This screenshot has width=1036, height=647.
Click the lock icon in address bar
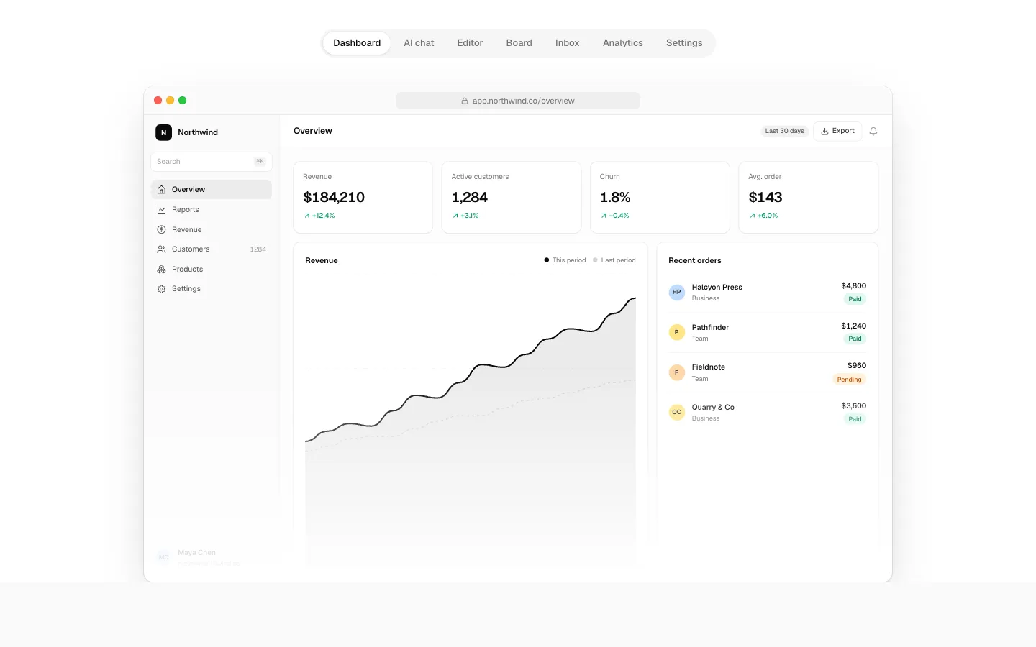click(465, 101)
